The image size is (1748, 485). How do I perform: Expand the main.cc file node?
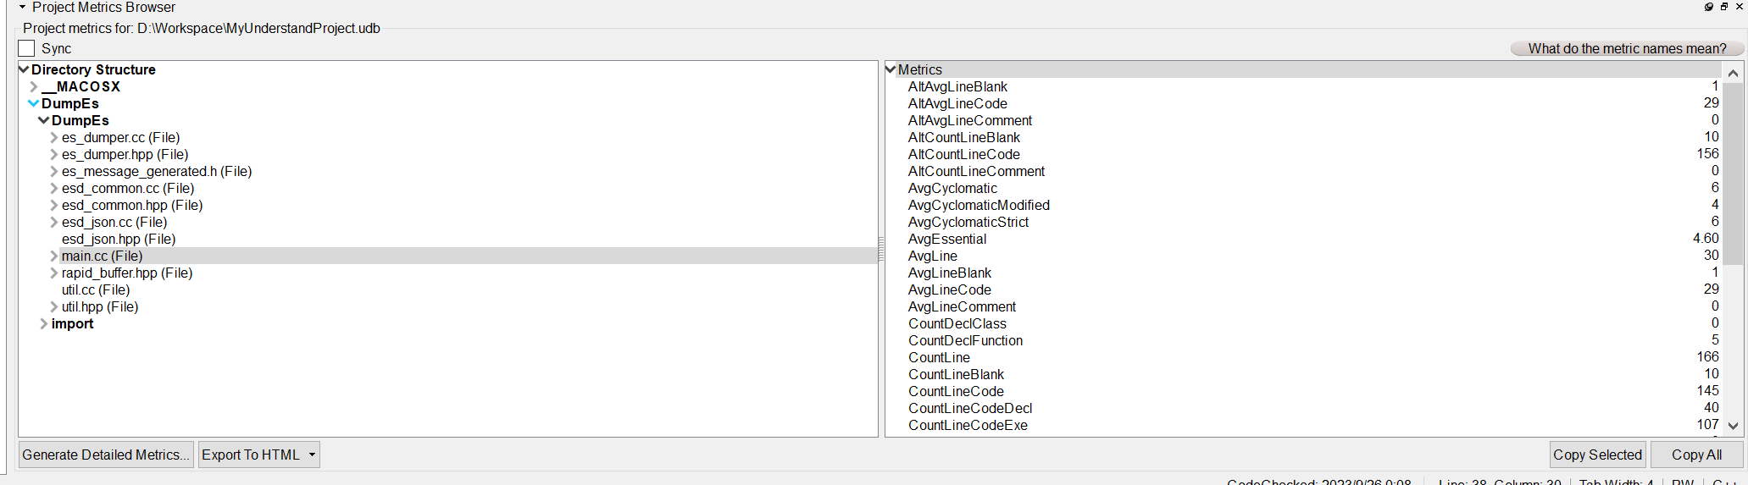(x=54, y=256)
